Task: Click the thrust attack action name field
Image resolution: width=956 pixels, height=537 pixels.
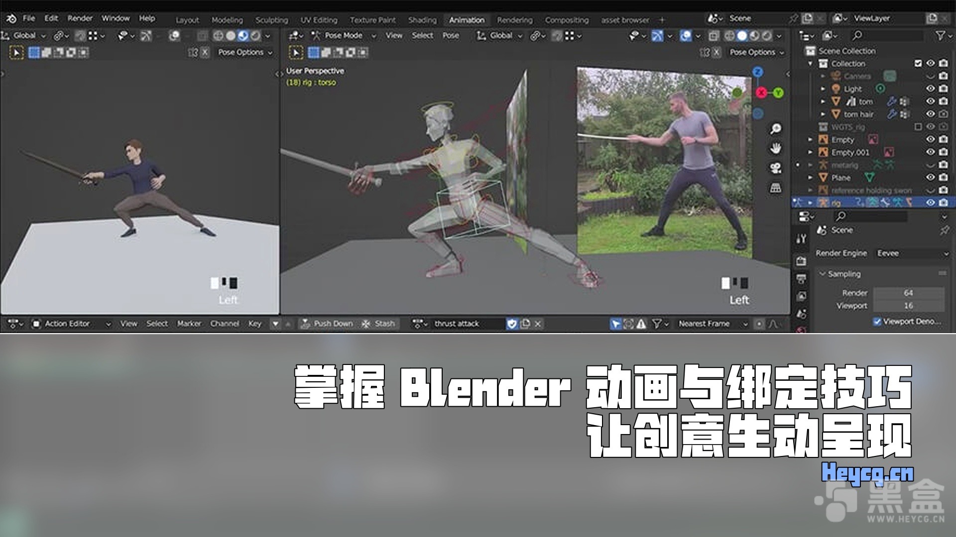Action: pos(468,324)
